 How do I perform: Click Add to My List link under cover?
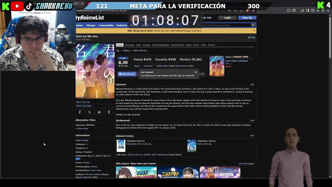click(x=83, y=102)
